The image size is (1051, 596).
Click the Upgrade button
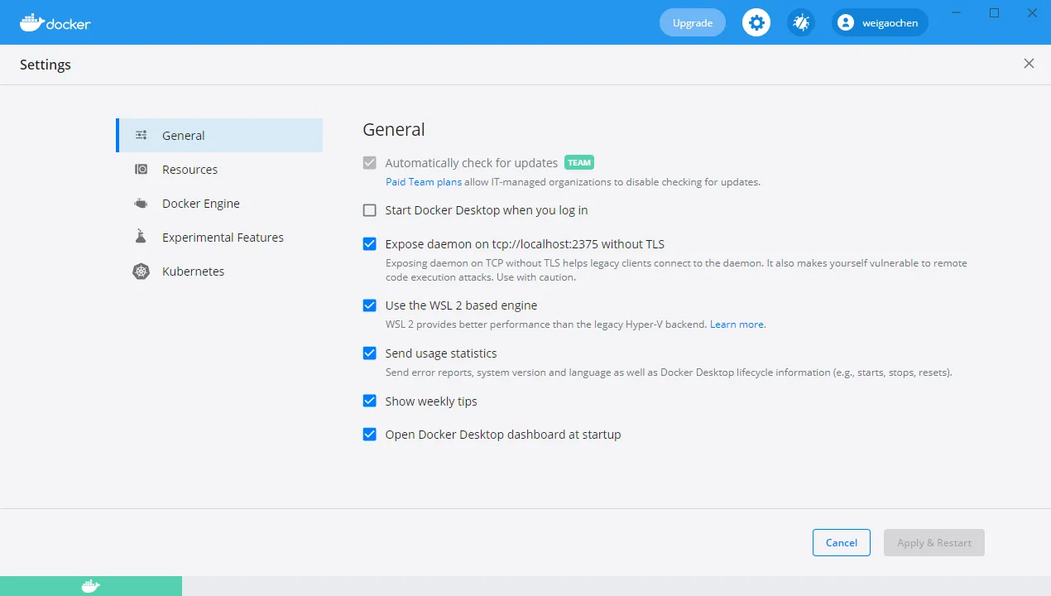coord(692,23)
